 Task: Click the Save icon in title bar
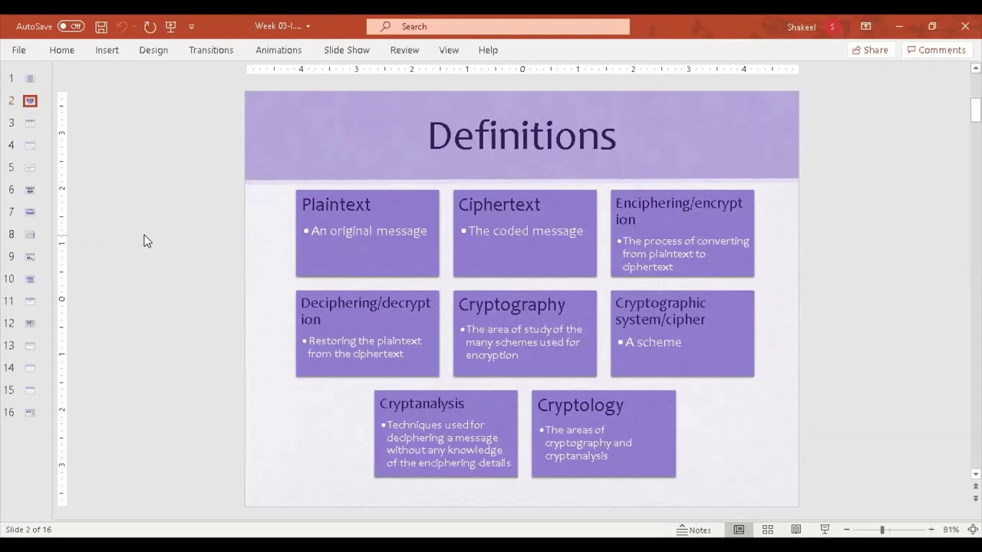[x=101, y=26]
